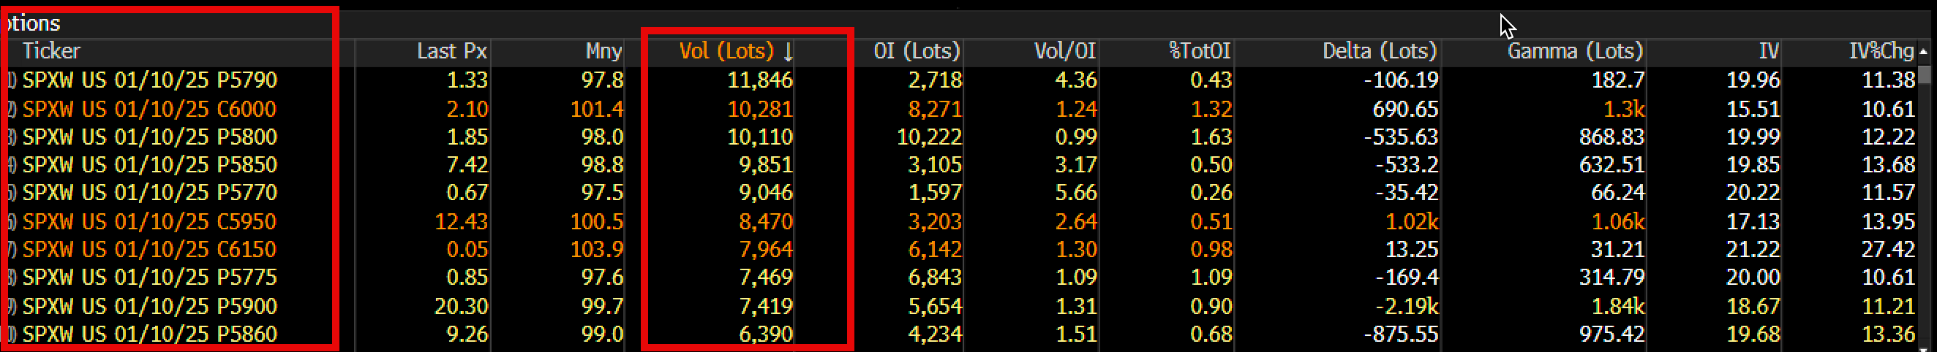Select open interest value 2,718
Viewport: 1937px width, 352px height.
(x=935, y=80)
